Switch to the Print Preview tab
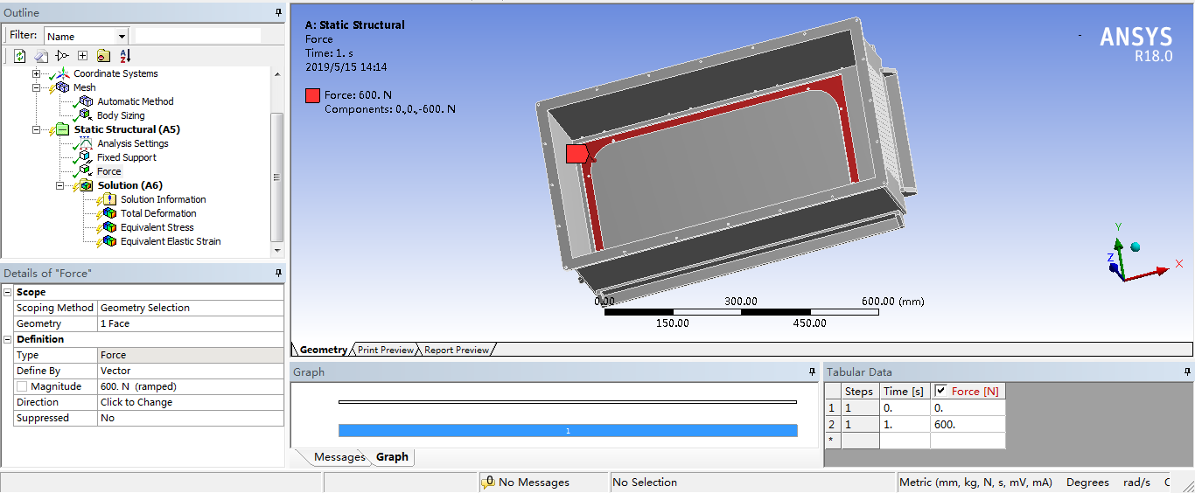Viewport: 1195px width, 493px height. (x=385, y=350)
